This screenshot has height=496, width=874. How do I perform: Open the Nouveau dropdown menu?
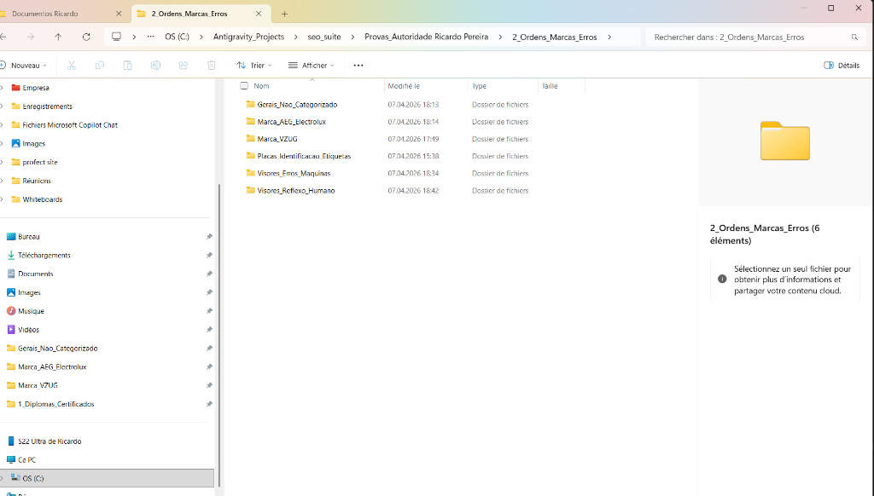coord(23,65)
